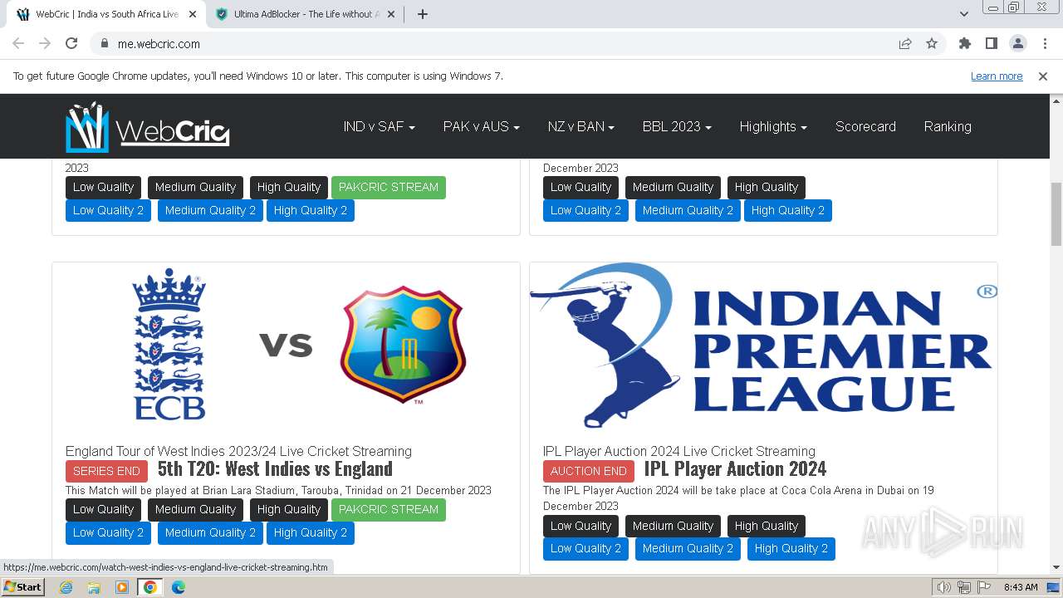
Task: Expand the PAK v AUS dropdown menu
Action: pyautogui.click(x=481, y=127)
